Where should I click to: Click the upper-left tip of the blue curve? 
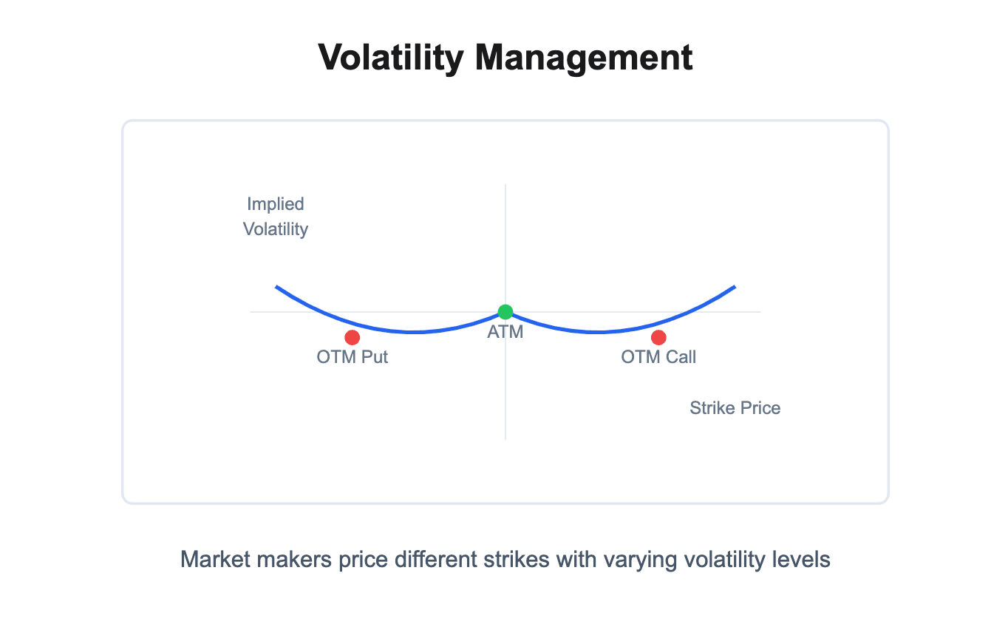tap(276, 286)
